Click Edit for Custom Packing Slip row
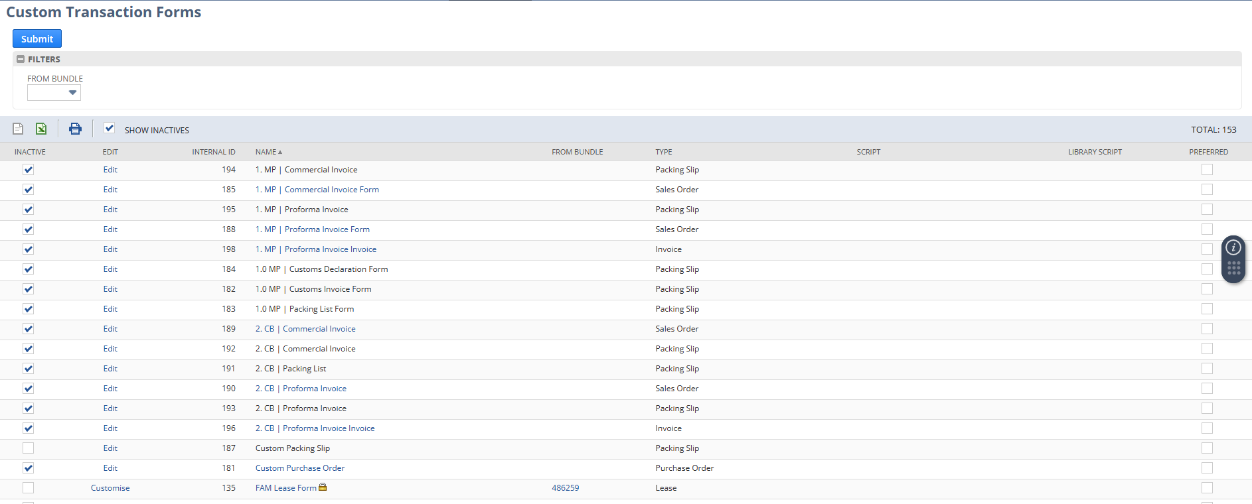The height and width of the screenshot is (504, 1252). (110, 448)
